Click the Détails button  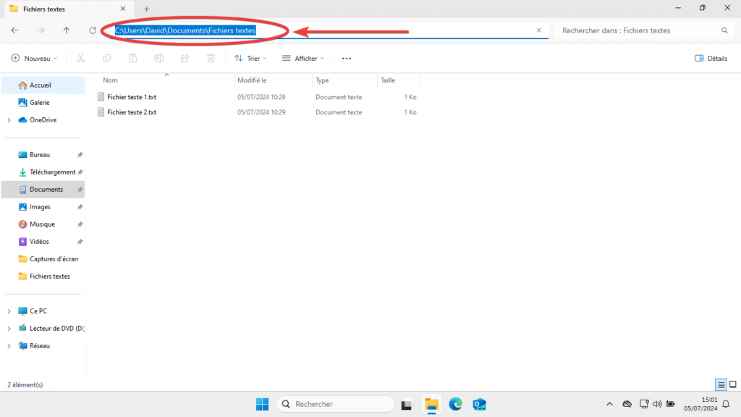pos(710,58)
